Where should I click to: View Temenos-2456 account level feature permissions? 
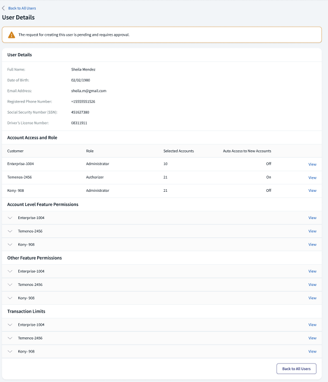312,231
